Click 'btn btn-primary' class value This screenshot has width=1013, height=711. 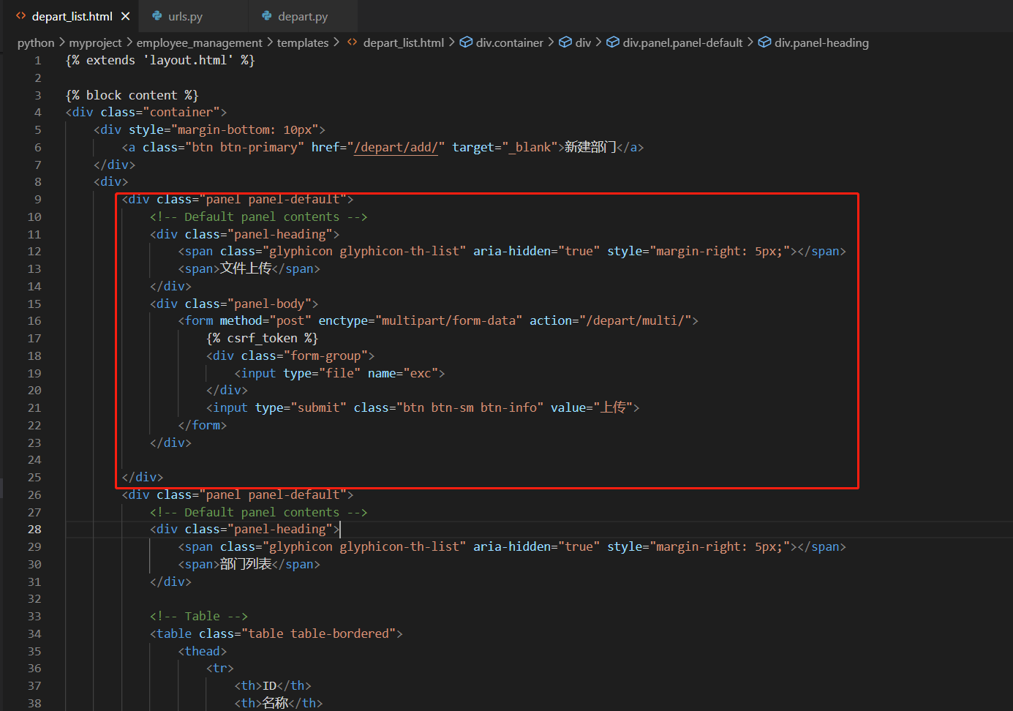pos(245,147)
